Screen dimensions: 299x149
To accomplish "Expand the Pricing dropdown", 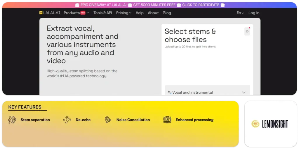I will (124, 13).
